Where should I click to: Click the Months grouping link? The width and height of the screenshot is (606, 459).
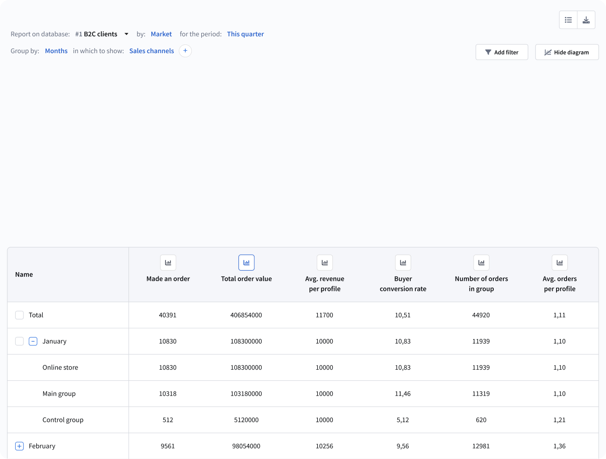pos(56,51)
